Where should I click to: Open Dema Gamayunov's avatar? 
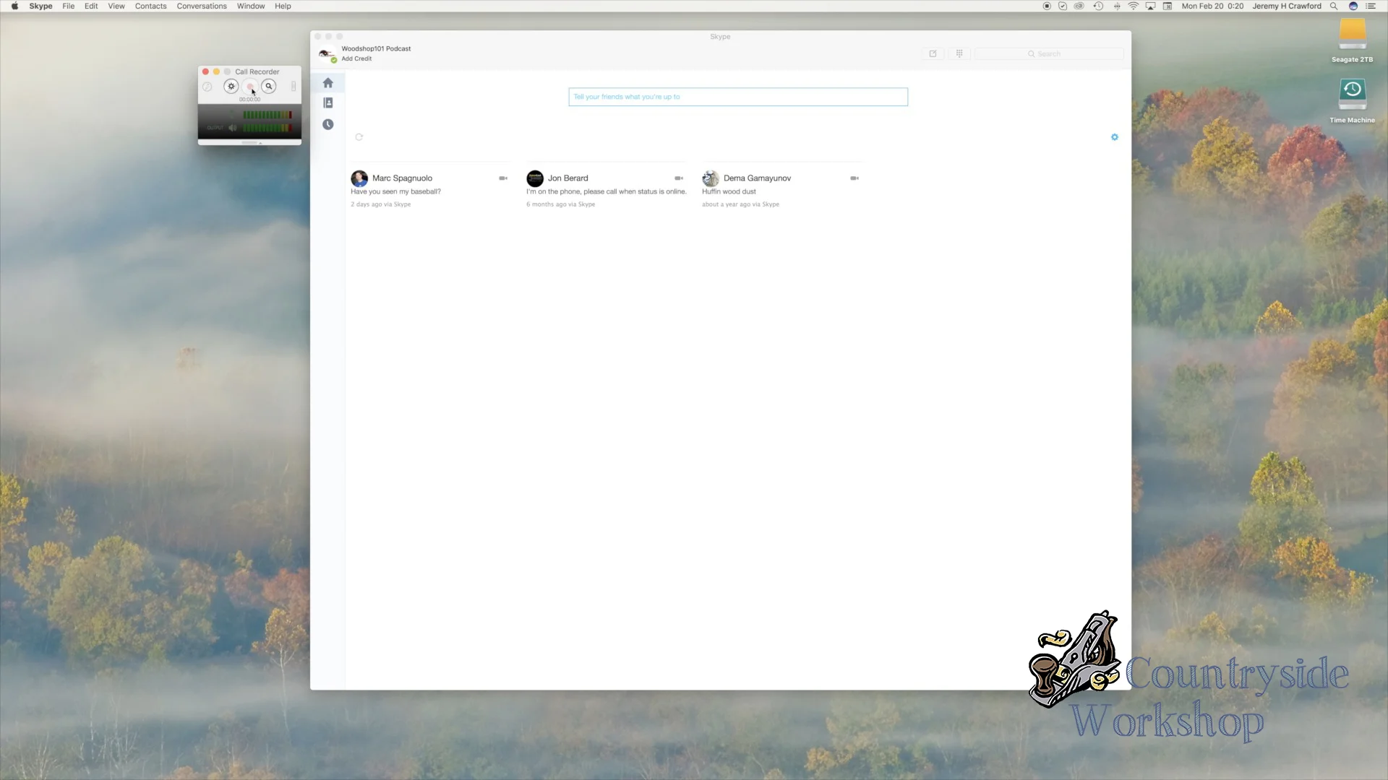click(x=711, y=178)
